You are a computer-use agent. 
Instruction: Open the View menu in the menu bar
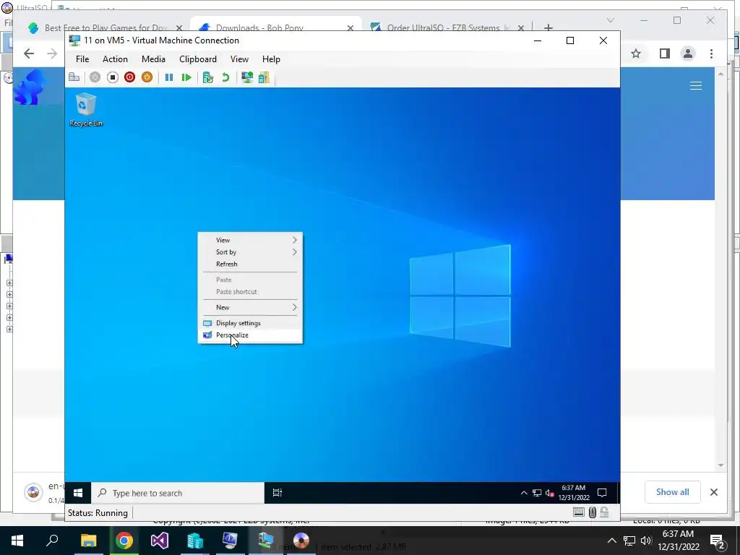click(x=239, y=59)
